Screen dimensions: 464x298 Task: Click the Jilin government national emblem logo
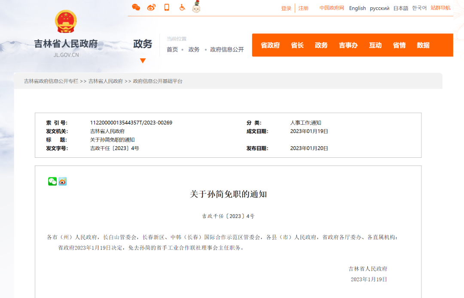[x=66, y=22]
